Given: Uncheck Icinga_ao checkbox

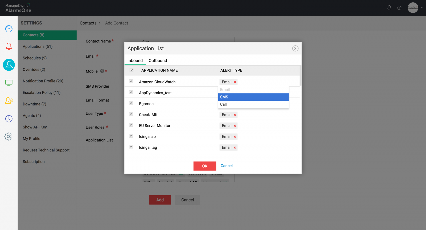Looking at the screenshot, I should [131, 136].
